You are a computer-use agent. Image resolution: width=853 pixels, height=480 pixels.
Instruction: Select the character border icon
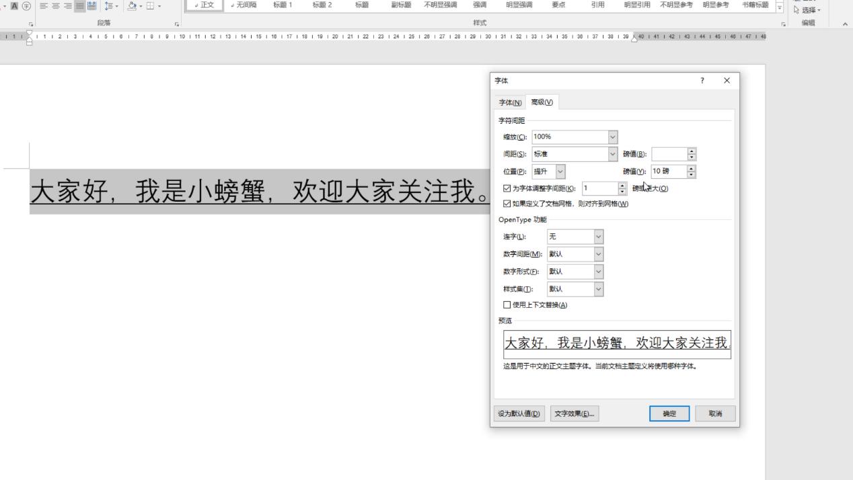(x=14, y=6)
